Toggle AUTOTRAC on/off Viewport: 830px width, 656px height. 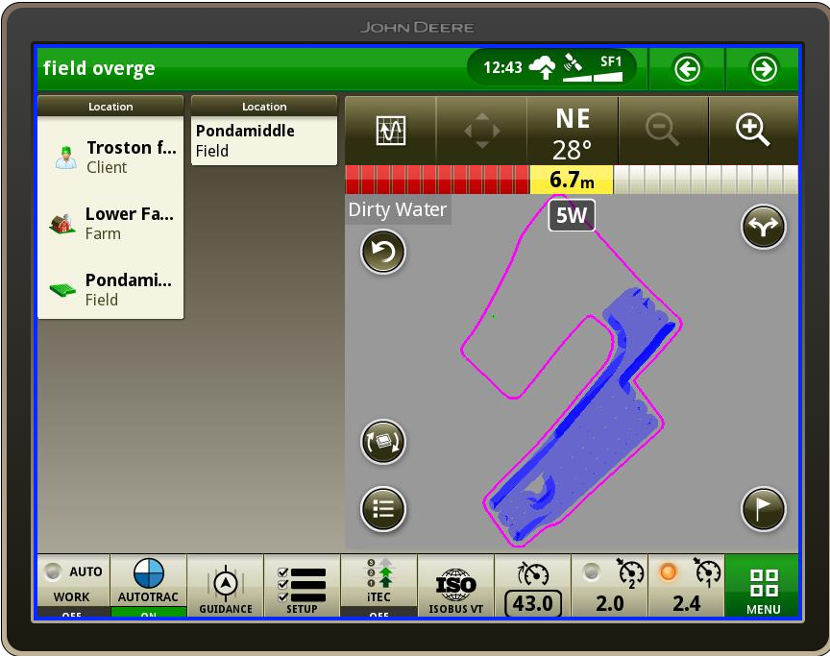[x=148, y=586]
